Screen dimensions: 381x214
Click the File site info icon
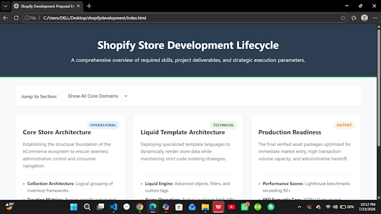click(30, 18)
